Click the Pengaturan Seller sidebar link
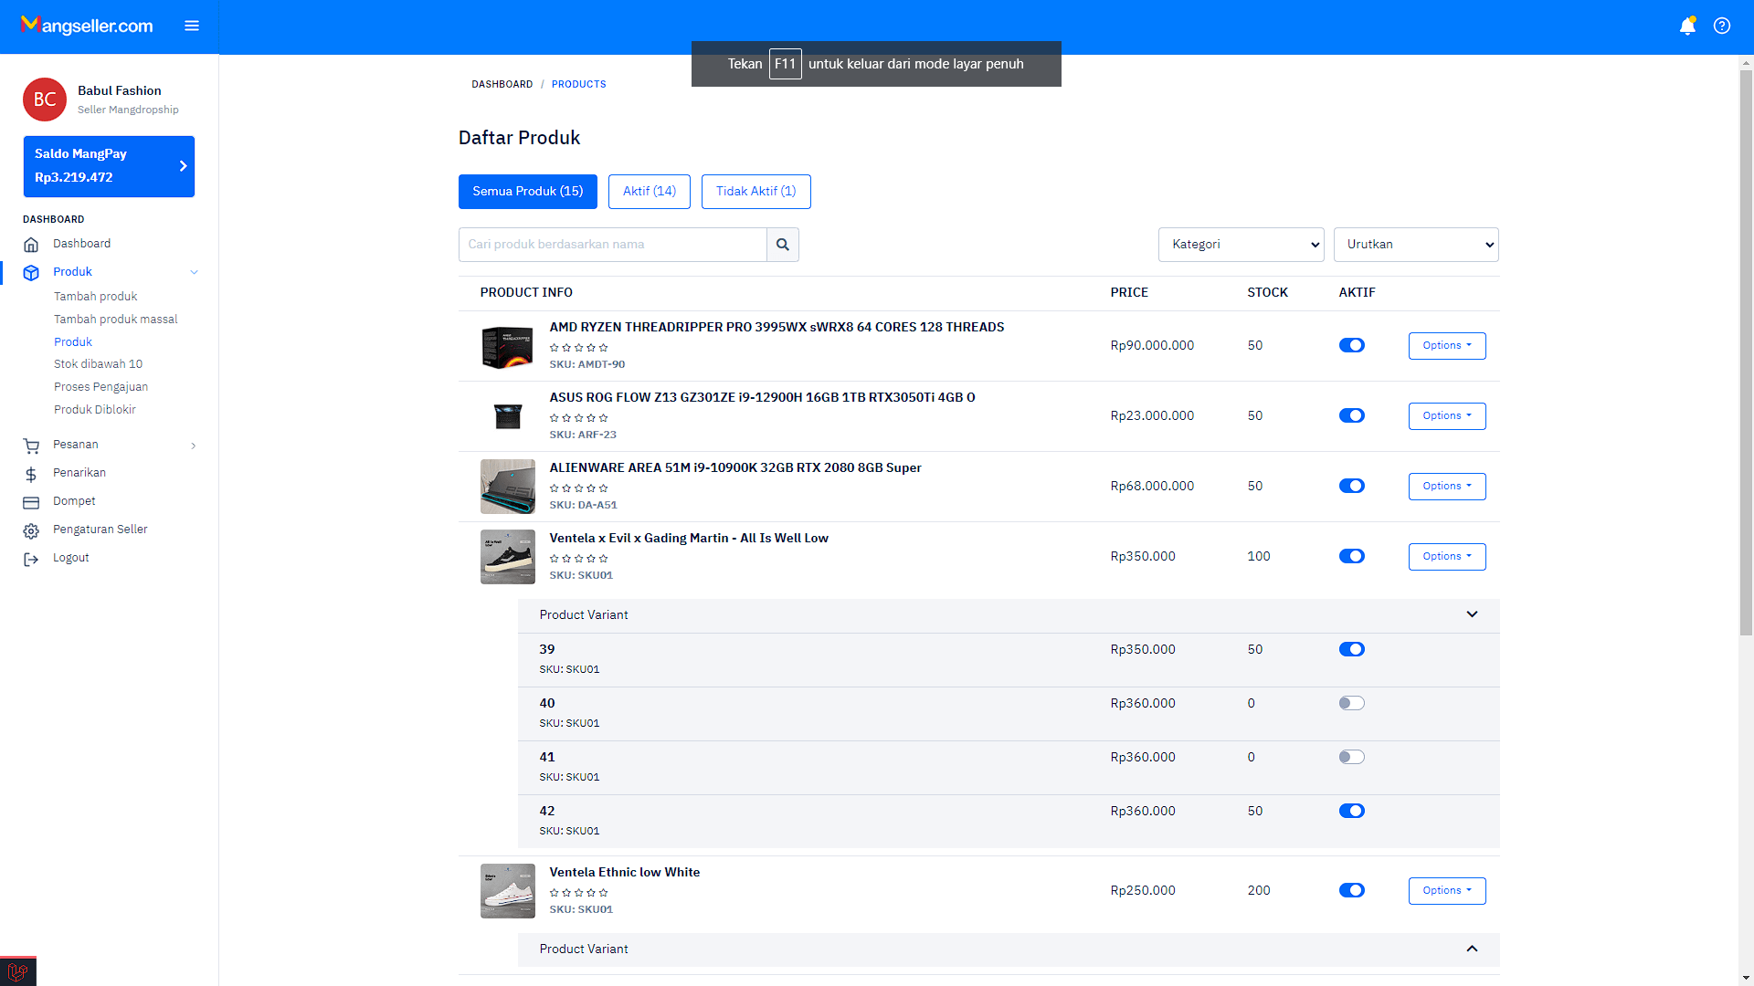 100,530
